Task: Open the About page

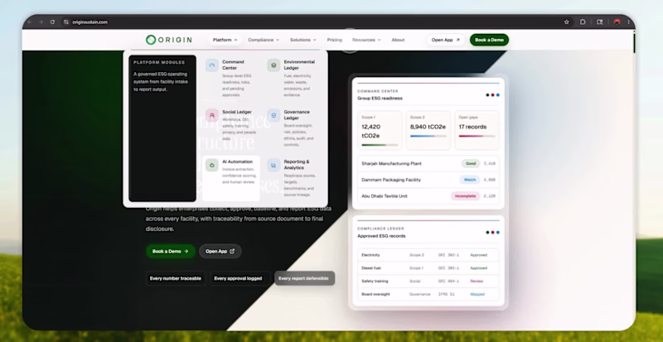Action: [398, 40]
